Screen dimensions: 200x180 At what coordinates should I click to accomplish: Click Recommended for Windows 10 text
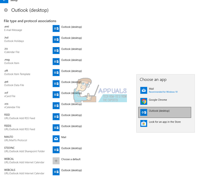[x=163, y=92]
